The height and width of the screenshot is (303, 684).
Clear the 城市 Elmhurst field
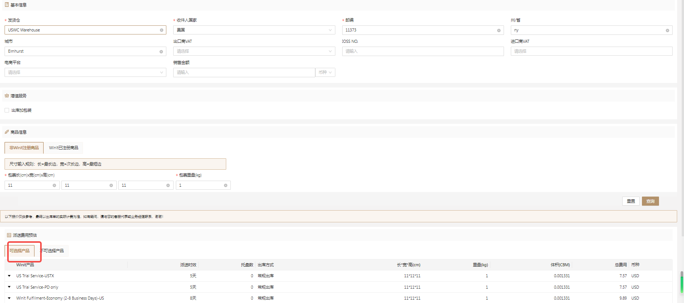click(161, 52)
